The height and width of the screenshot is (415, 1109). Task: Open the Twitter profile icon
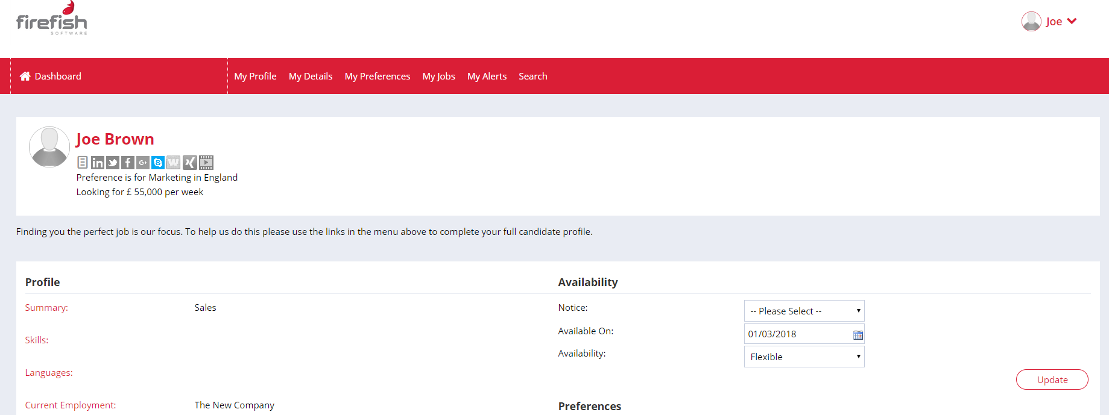tap(113, 163)
